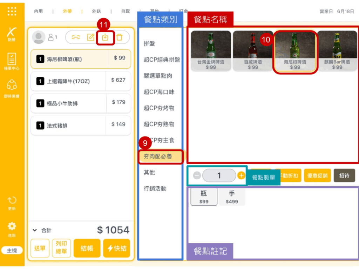This screenshot has height=269, width=359.
Task: Open the 進階 settings gear icon
Action: (x=12, y=228)
